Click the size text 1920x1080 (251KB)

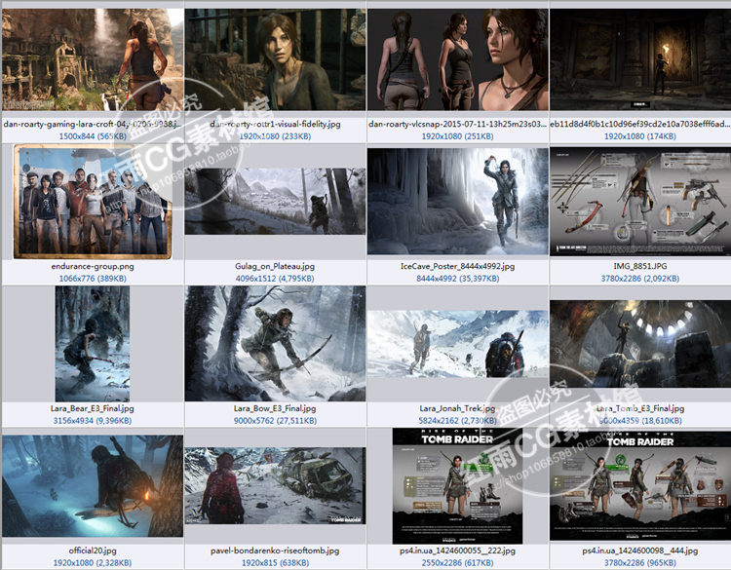(x=457, y=136)
